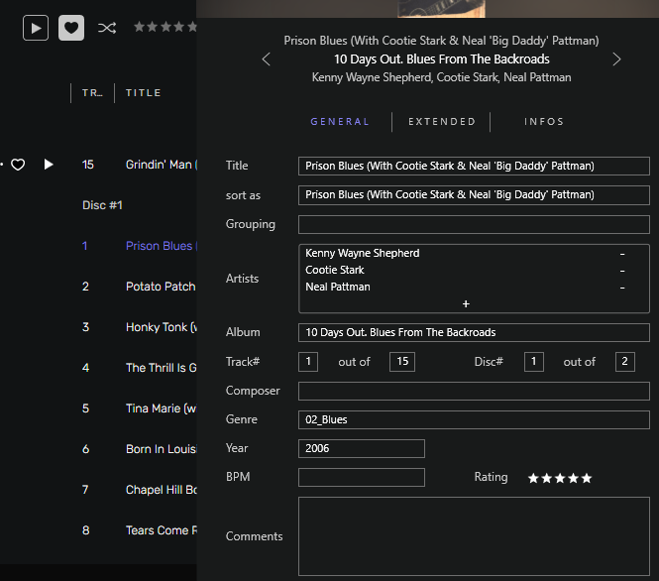
Task: Go to the next track with right arrow
Action: (616, 59)
